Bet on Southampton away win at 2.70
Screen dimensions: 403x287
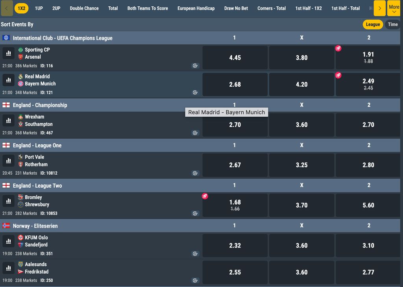pyautogui.click(x=368, y=125)
